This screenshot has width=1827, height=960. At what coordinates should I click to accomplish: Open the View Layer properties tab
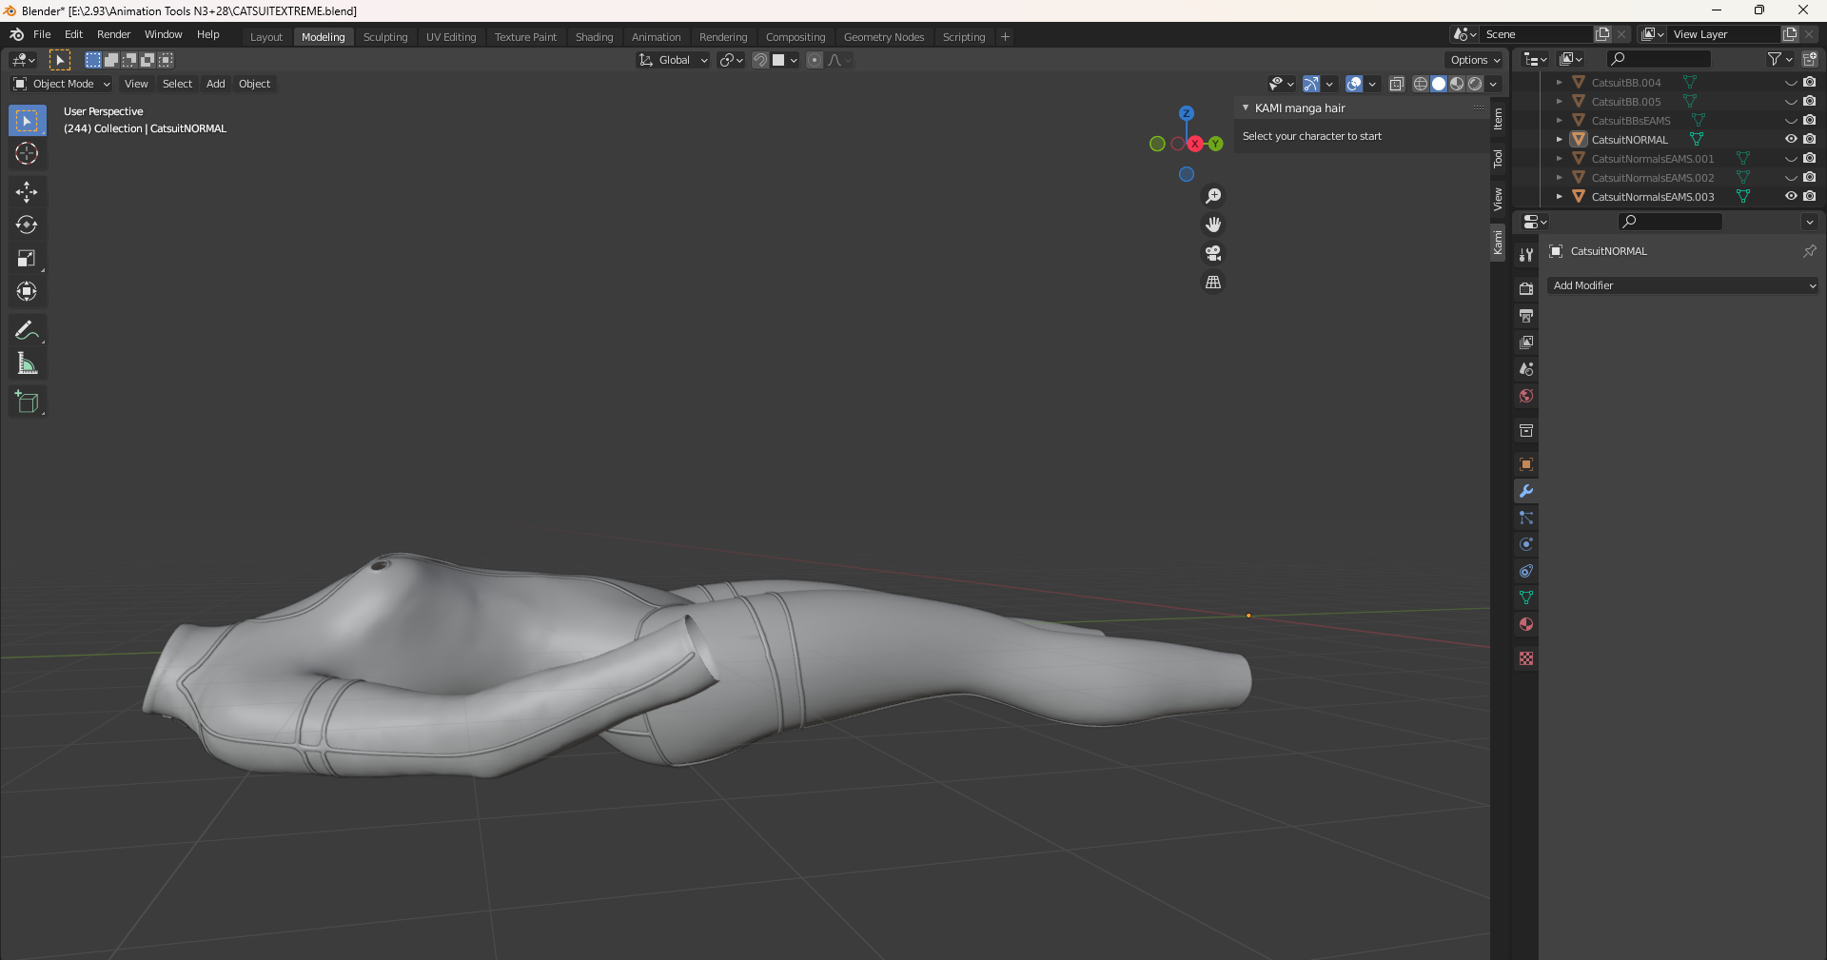(1526, 342)
